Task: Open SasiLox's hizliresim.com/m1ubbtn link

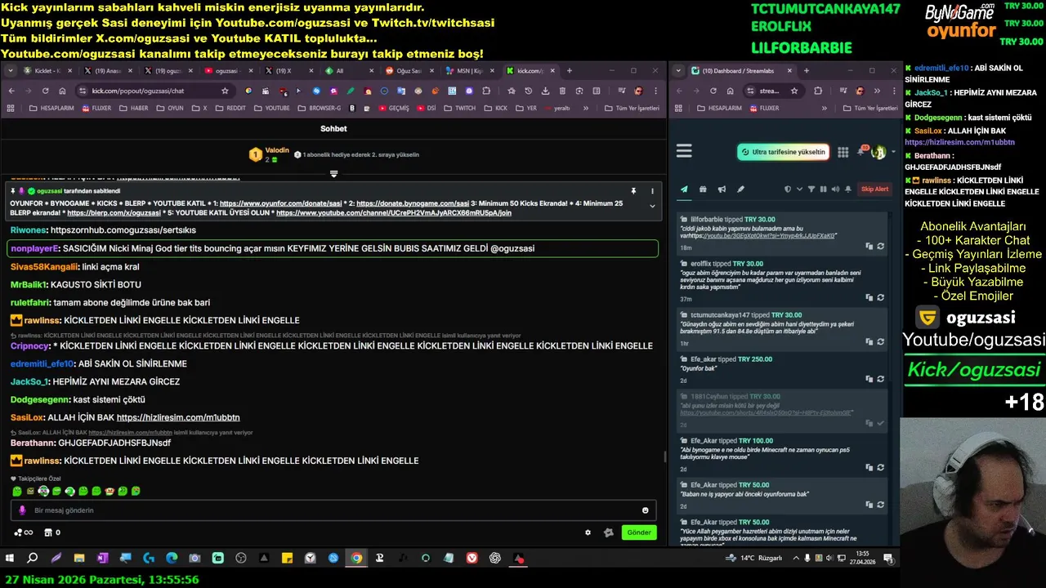Action: [178, 417]
